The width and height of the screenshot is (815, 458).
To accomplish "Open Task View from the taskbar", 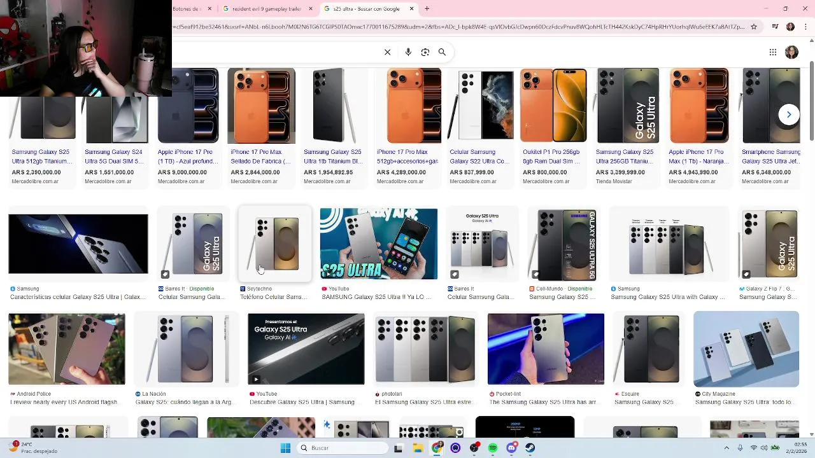I will pos(399,448).
